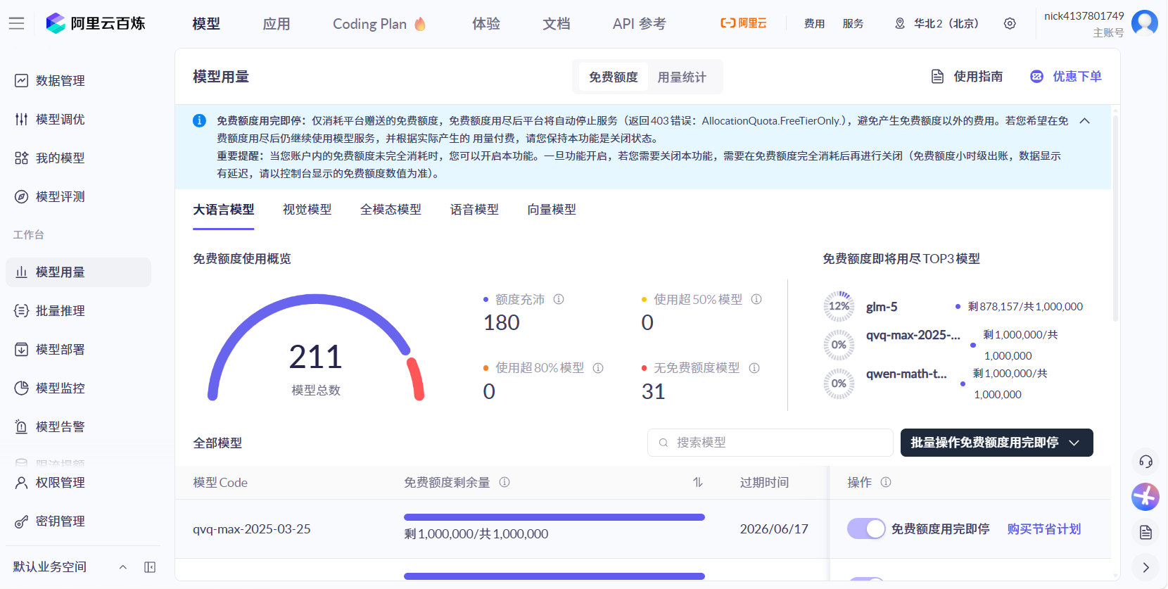The image size is (1168, 589).
Task: Open settings gear icon in header
Action: [1010, 23]
